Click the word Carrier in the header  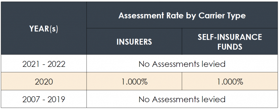210,15
